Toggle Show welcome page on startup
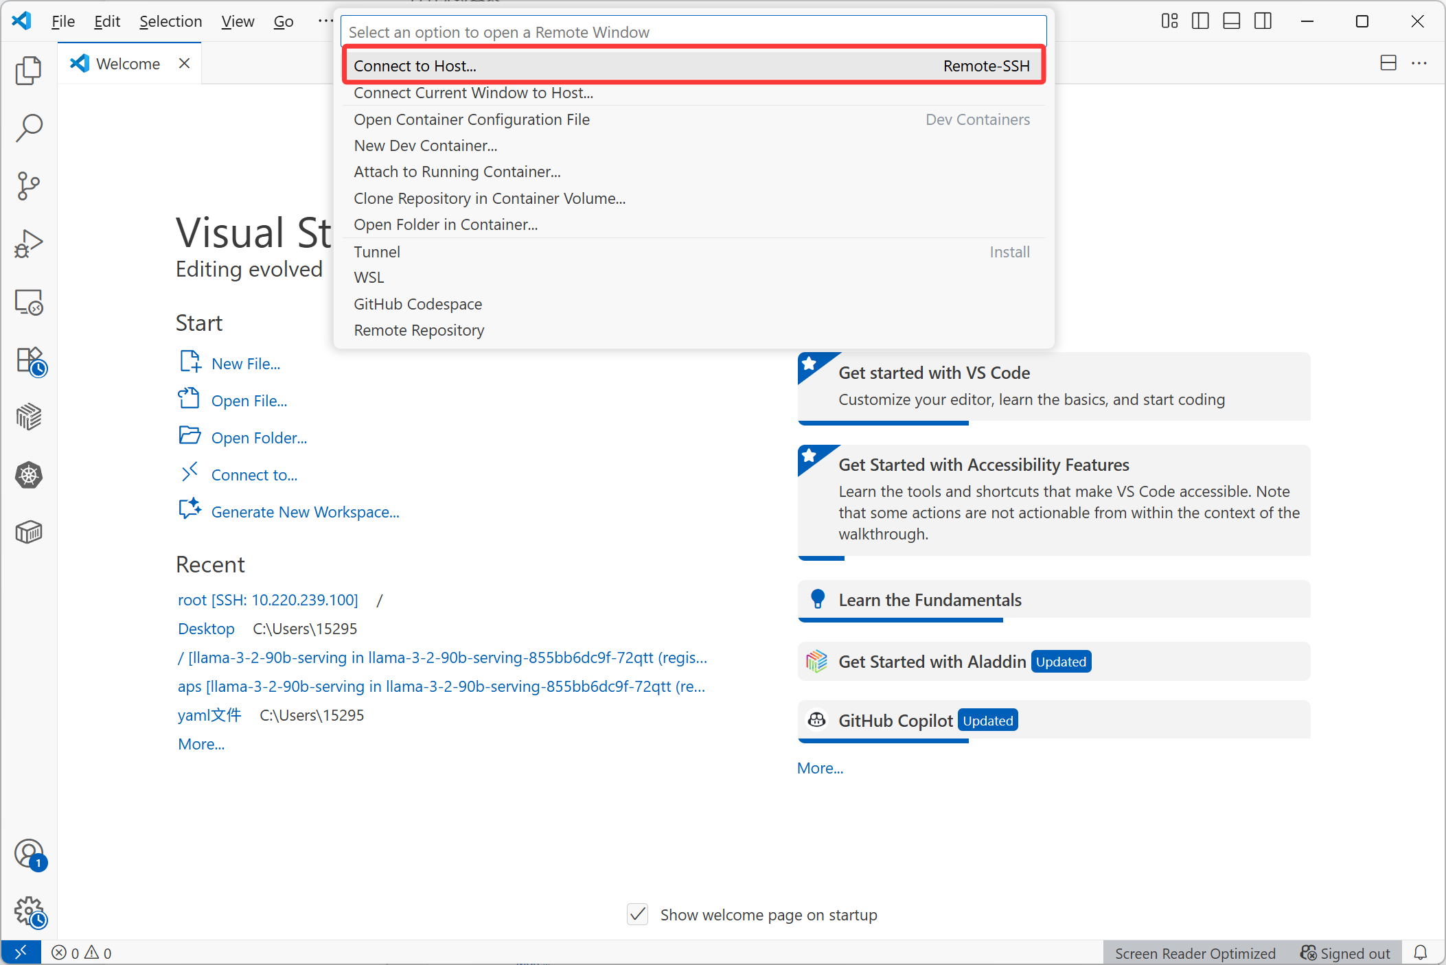The image size is (1446, 965). pos(637,914)
